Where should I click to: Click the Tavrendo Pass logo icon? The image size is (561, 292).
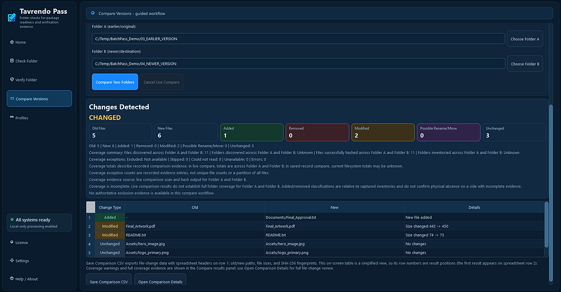click(12, 17)
